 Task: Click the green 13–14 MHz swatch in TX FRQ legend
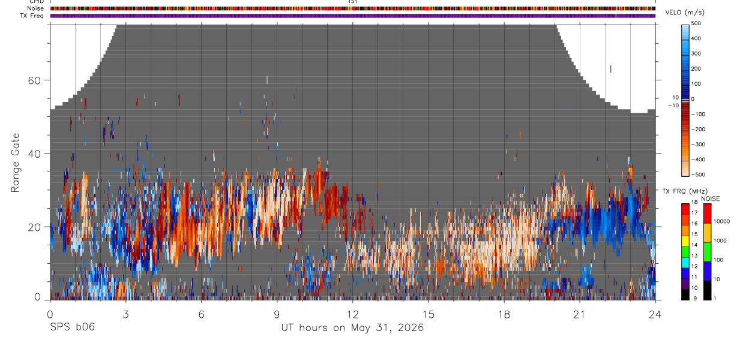[685, 252]
